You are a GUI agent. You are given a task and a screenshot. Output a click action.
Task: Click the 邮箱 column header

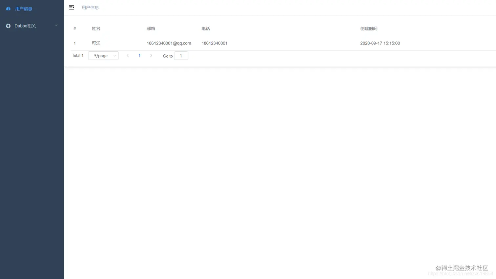151,29
